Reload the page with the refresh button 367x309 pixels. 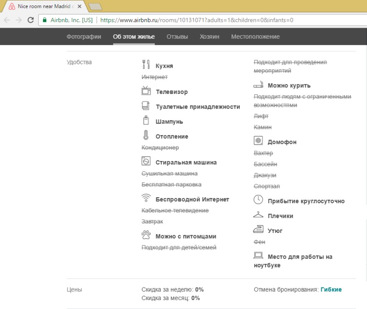[31, 20]
